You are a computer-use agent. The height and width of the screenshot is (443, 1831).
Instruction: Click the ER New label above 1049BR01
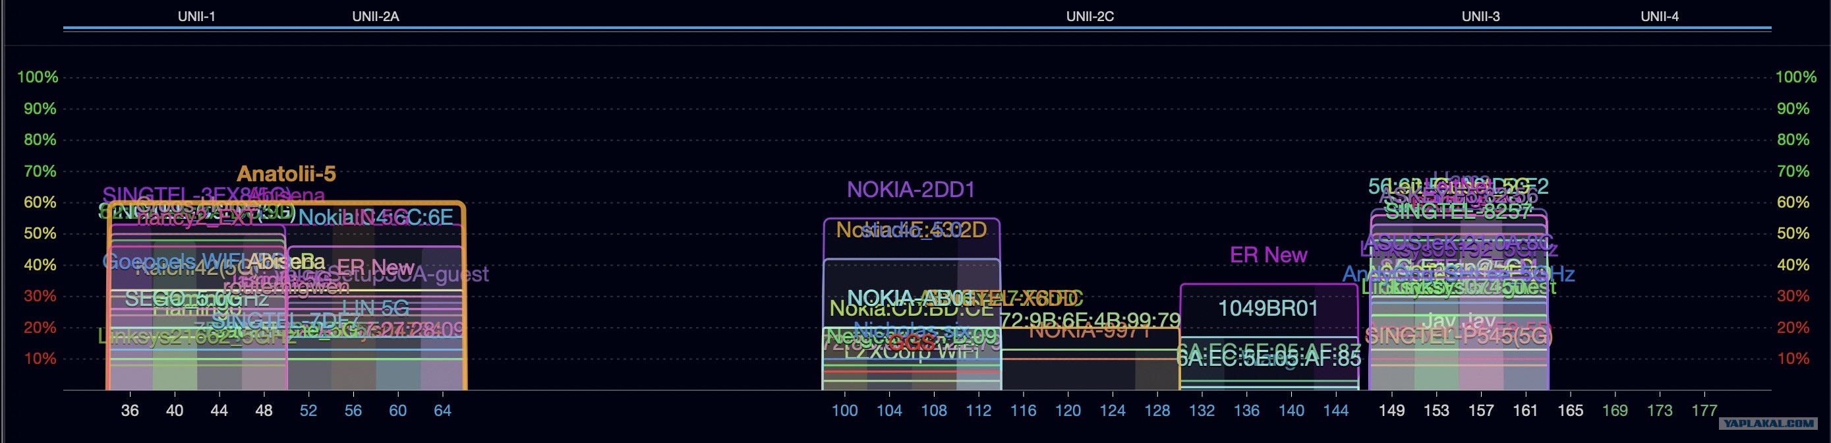1268,254
